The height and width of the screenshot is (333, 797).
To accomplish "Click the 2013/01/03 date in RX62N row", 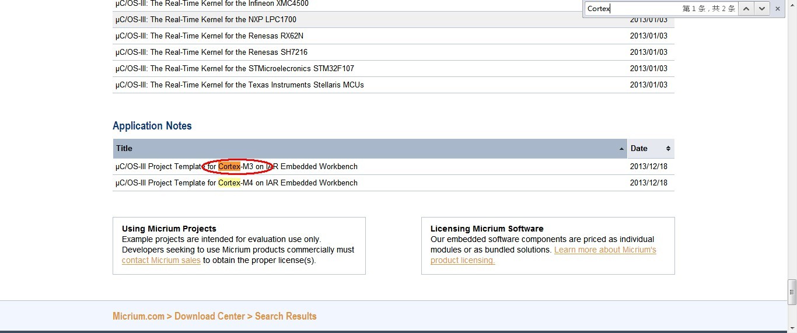I will (x=648, y=36).
